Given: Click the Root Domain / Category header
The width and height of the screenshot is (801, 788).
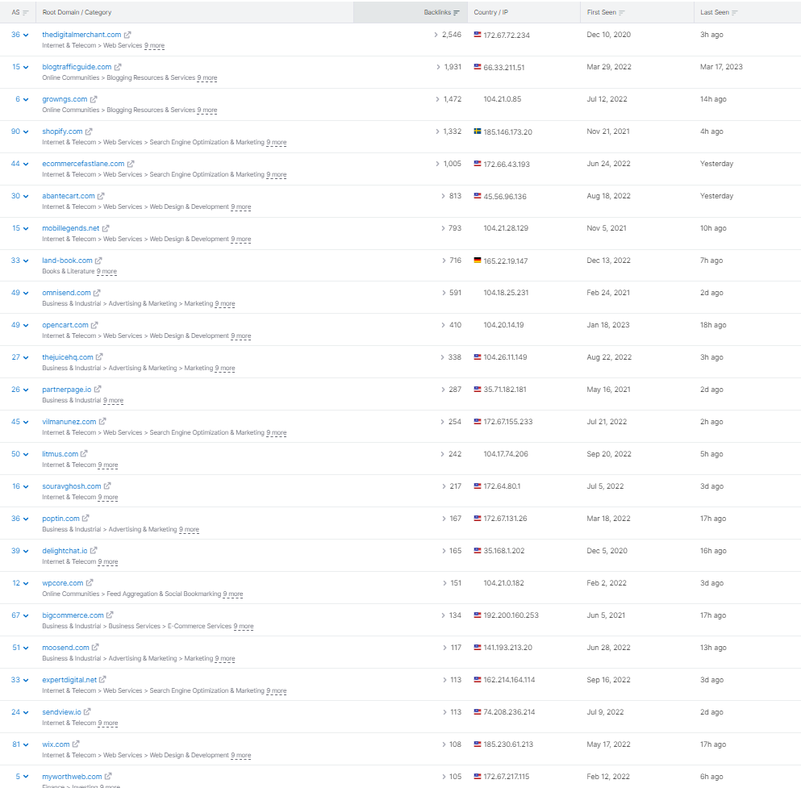Looking at the screenshot, I should pyautogui.click(x=77, y=12).
